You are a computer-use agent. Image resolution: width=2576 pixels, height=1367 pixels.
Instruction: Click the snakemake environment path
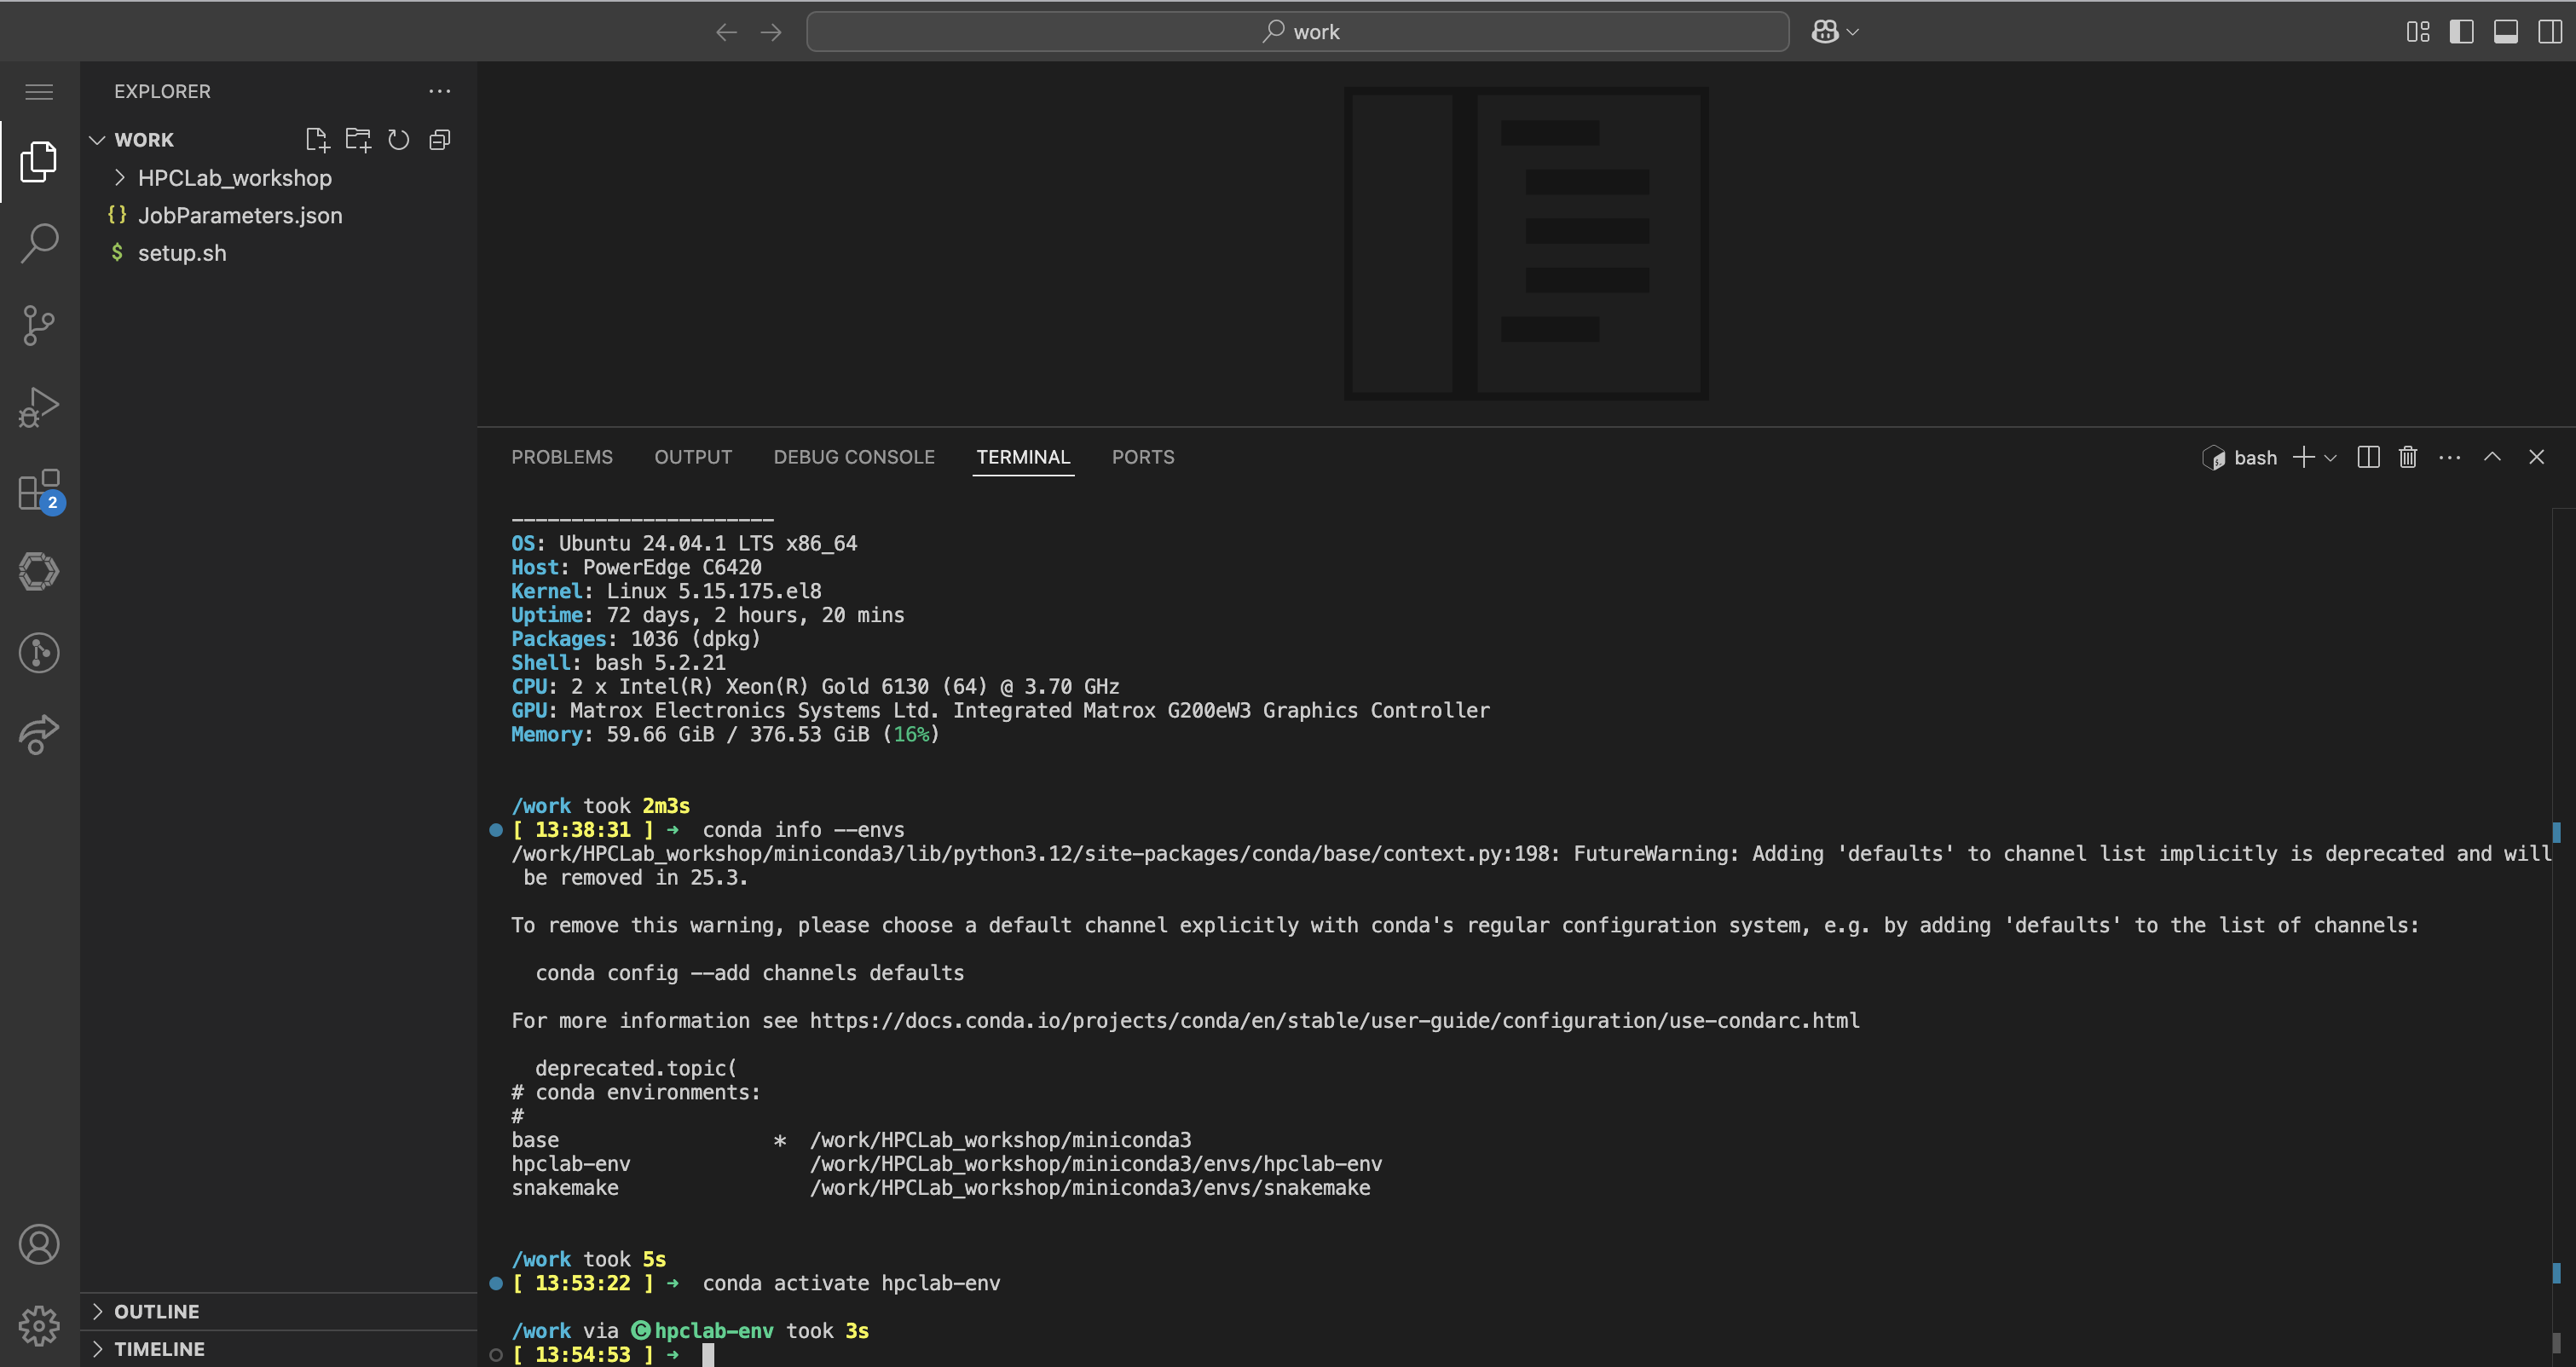tap(1090, 1188)
